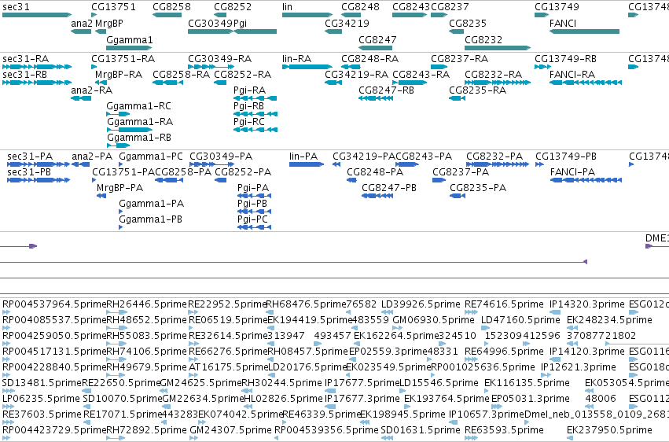The width and height of the screenshot is (669, 442).
Task: Select the Pgi-RA transcript
Action: (x=255, y=98)
